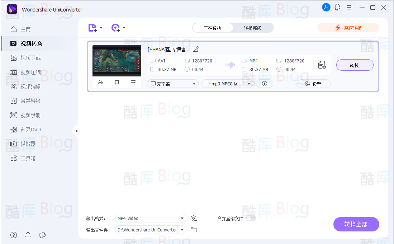Image resolution: width=394 pixels, height=244 pixels.
Task: Open the 无字幕 subtitle dropdown
Action: pyautogui.click(x=172, y=83)
